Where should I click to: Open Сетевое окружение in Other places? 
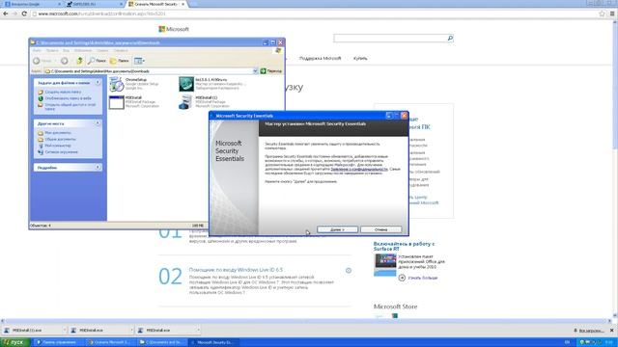pos(61,152)
